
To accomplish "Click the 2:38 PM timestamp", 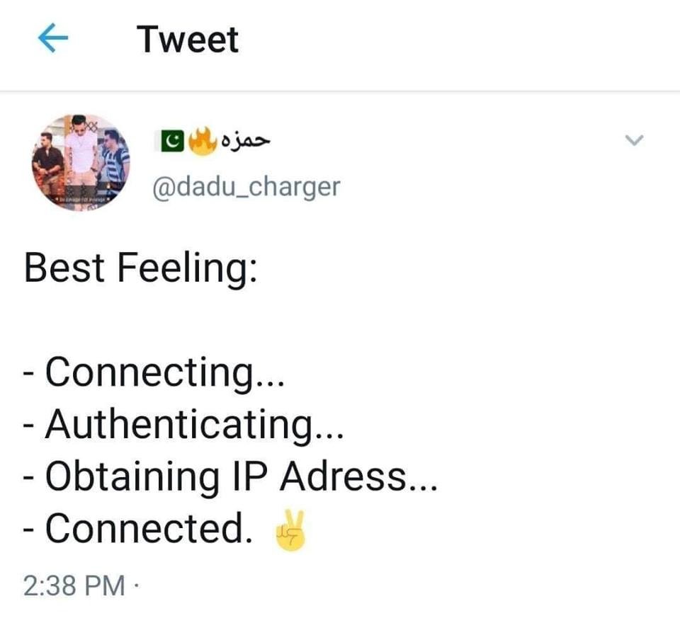I will point(74,585).
